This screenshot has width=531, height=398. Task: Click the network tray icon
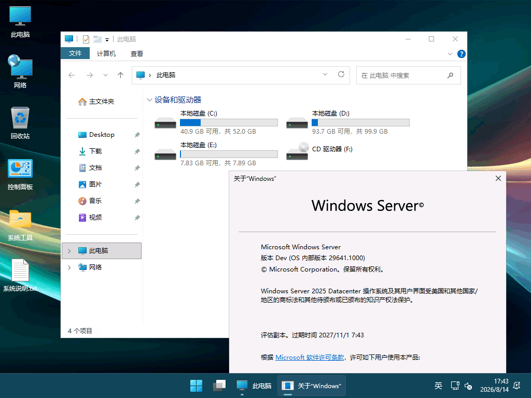pyautogui.click(x=455, y=386)
